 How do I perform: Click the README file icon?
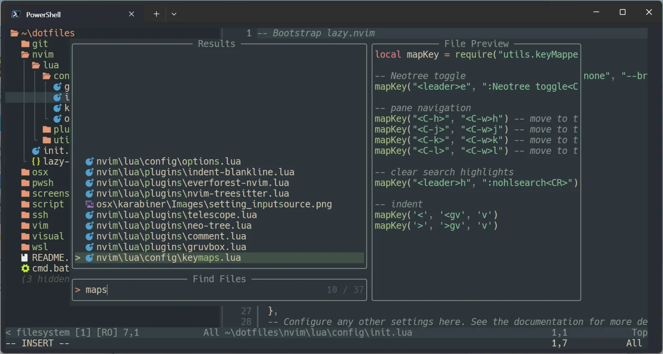[x=25, y=258]
